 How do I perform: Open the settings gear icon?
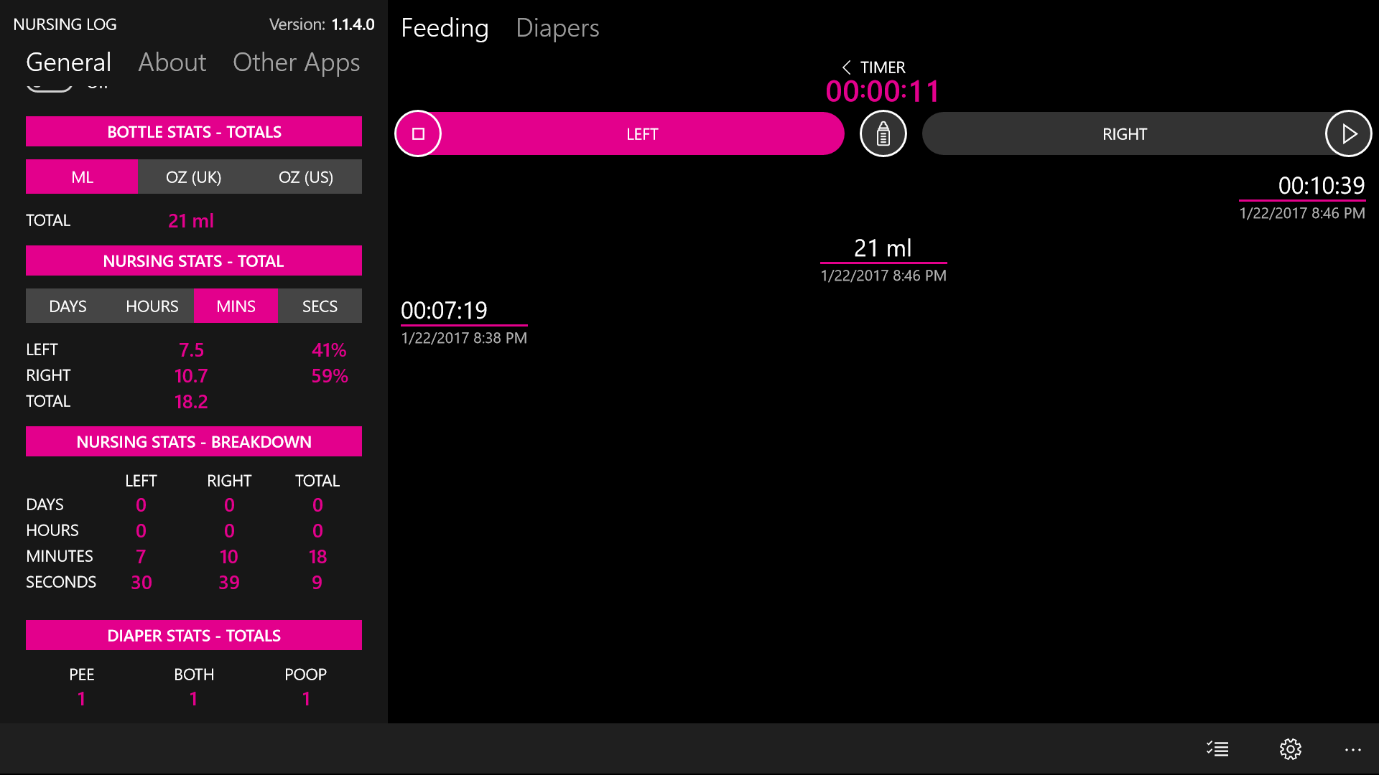[1290, 749]
